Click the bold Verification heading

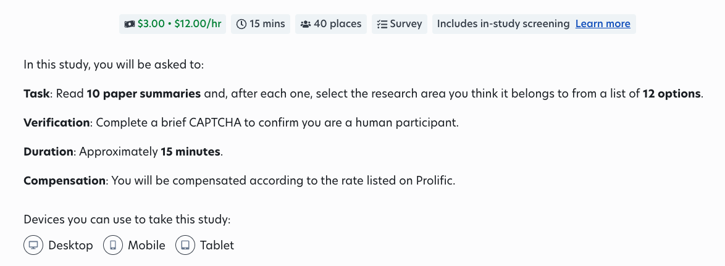click(57, 122)
